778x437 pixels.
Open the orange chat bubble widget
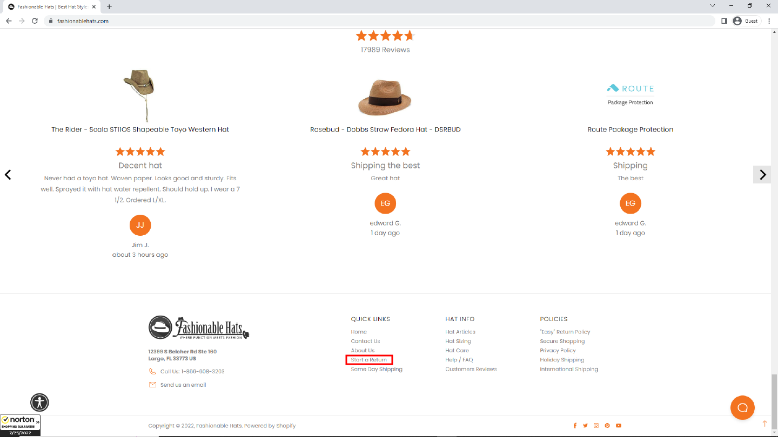pos(742,407)
